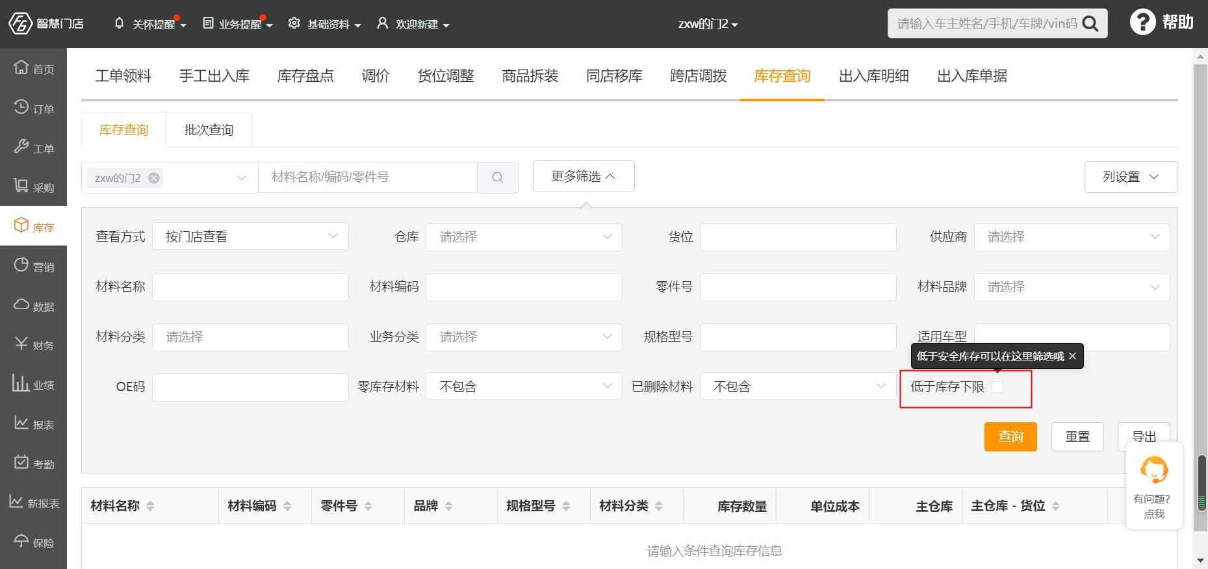Screen dimensions: 1208x569
Task: Sort by 材料编码 column arrows
Action: (287, 506)
